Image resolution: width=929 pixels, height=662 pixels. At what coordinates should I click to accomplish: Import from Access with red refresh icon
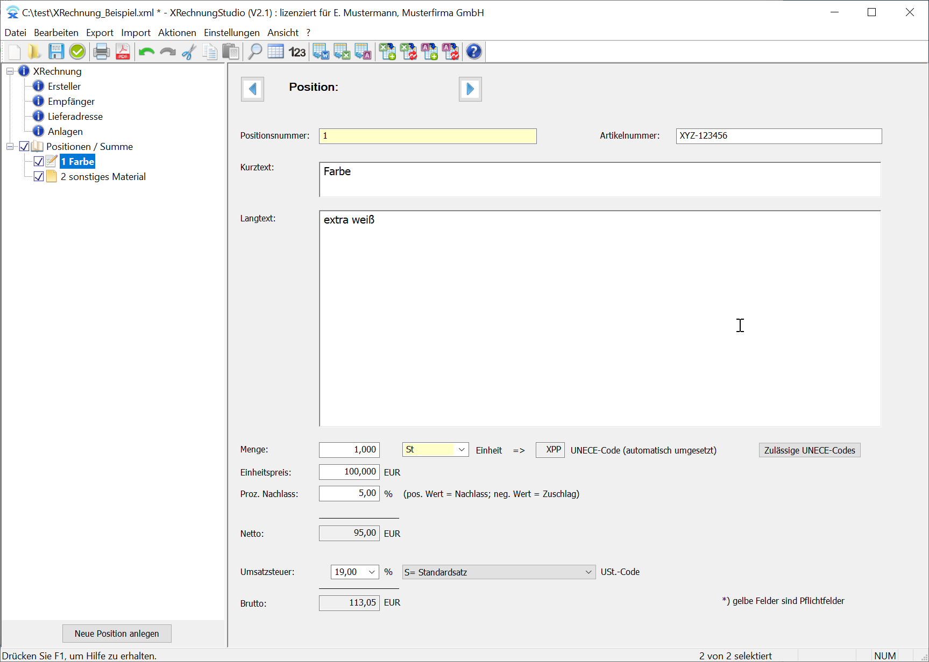[450, 52]
